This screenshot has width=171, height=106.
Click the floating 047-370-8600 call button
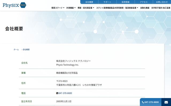pyautogui.click(x=150, y=102)
